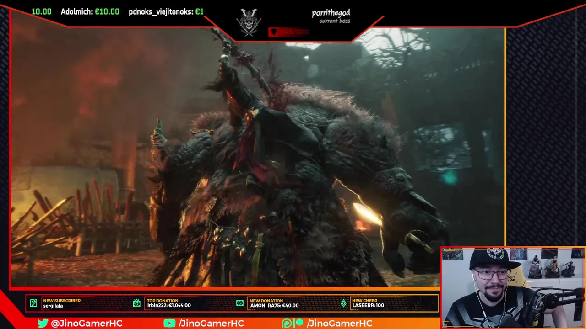Viewport: 586px width, 329px height.
Task: Select the porrithegod boss name
Action: (331, 13)
